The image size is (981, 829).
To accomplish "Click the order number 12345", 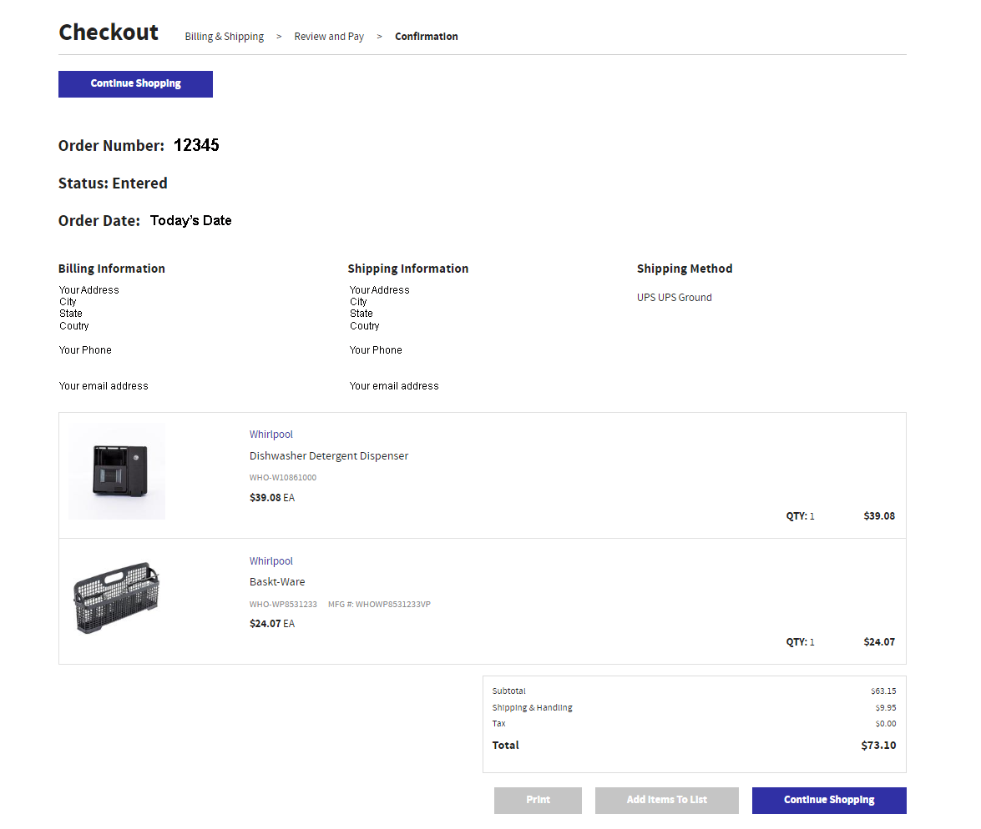I will point(196,145).
